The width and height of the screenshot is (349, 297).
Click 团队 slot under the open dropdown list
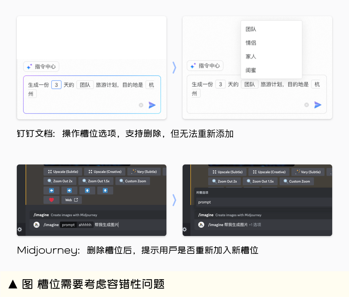(249, 84)
